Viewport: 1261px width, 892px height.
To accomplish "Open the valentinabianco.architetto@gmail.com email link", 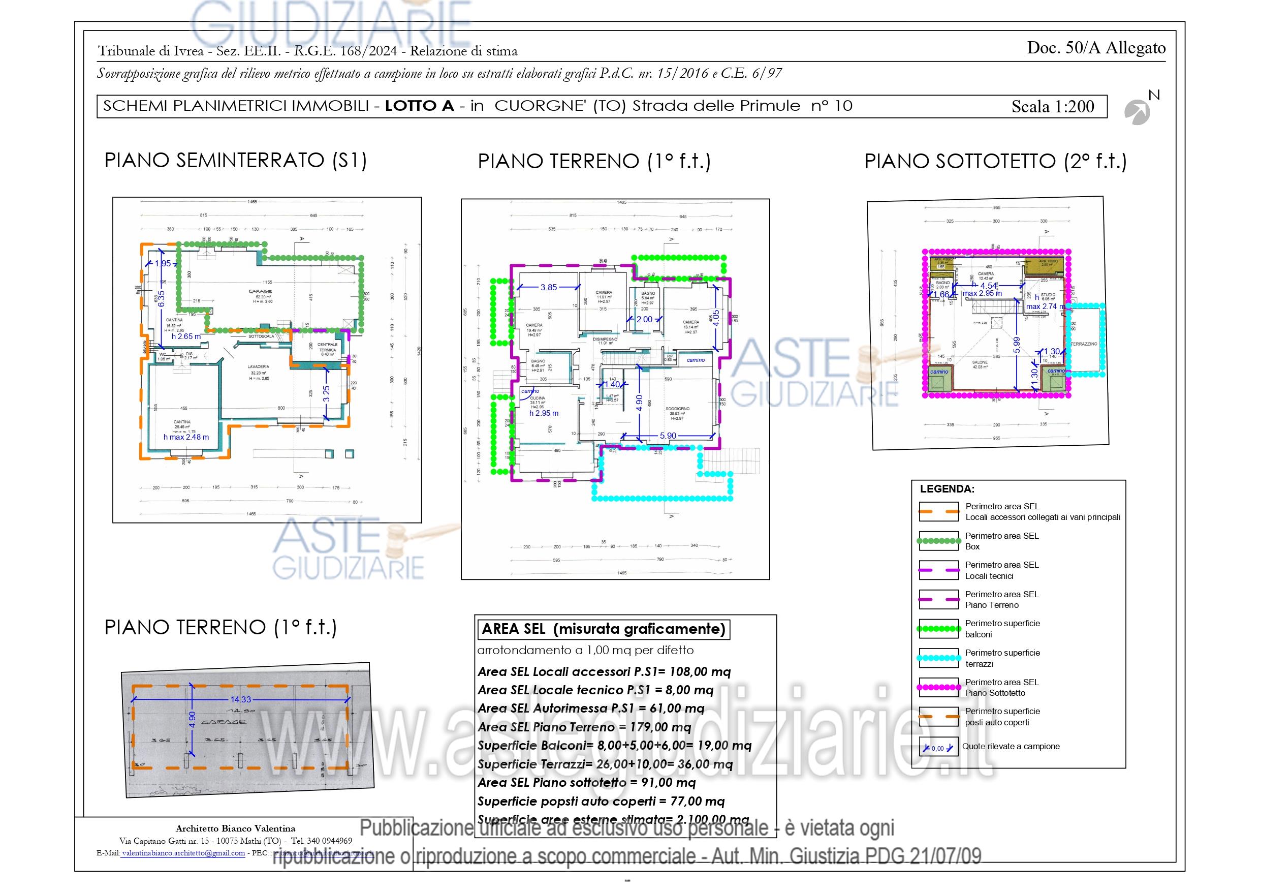I will [x=183, y=853].
